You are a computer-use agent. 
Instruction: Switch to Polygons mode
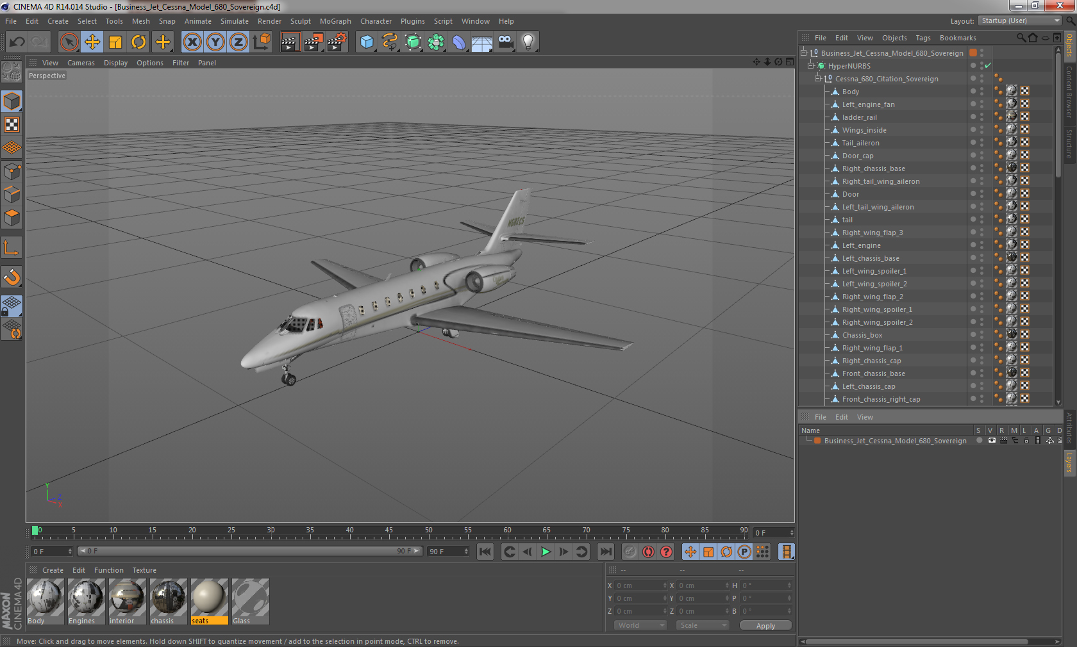(x=12, y=218)
